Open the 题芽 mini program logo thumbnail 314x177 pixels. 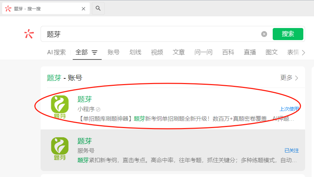[60, 107]
